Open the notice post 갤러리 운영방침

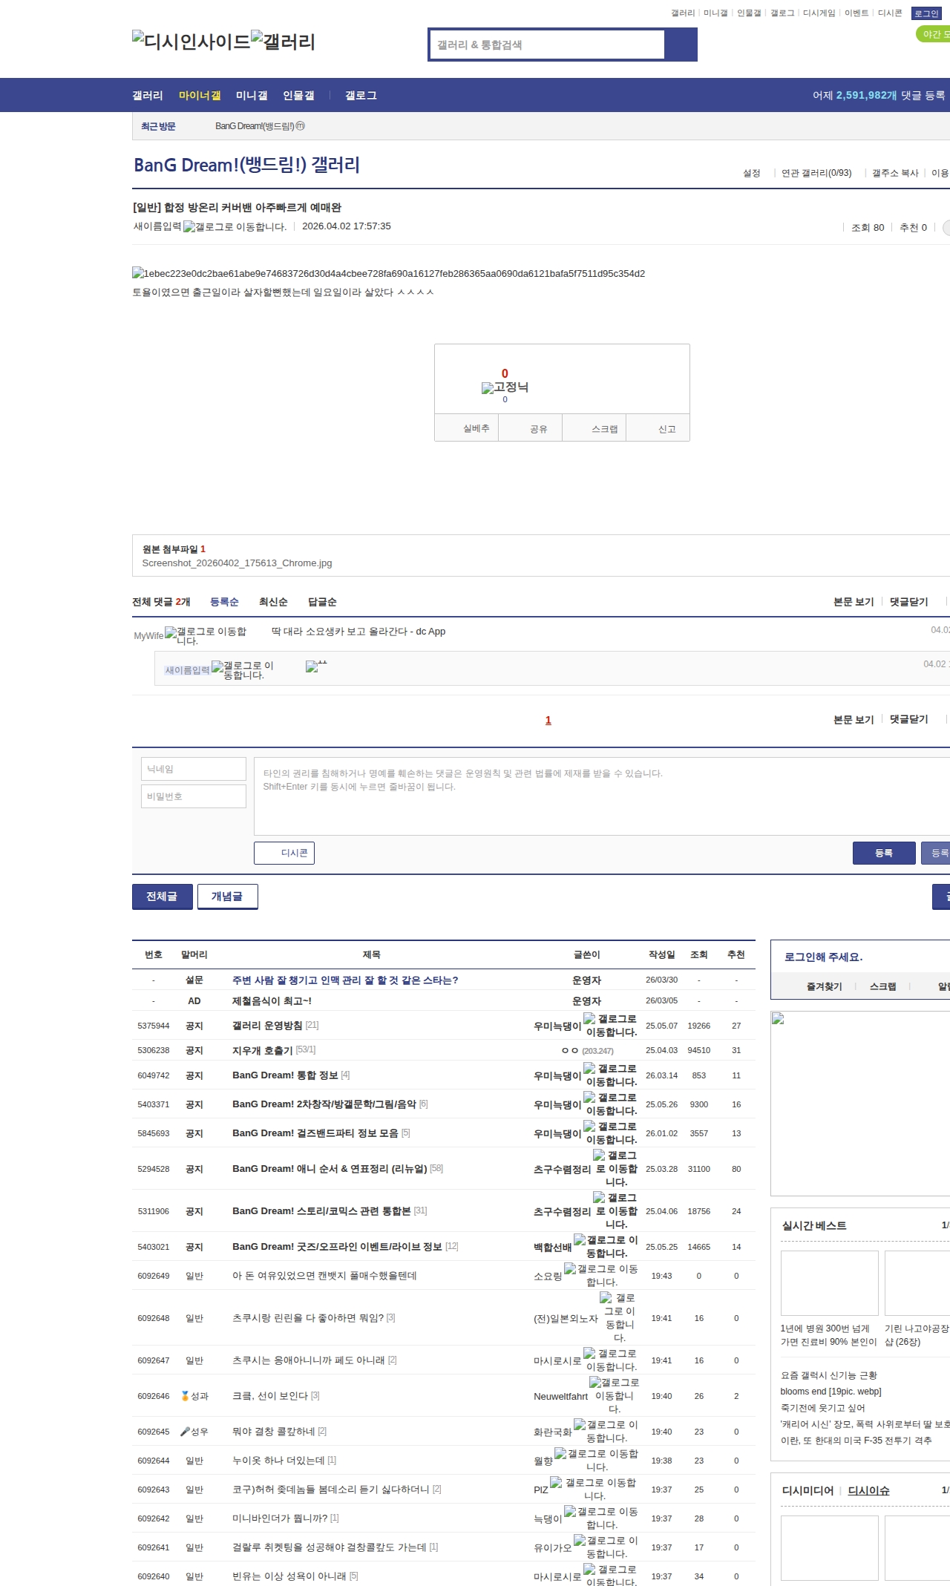[x=267, y=1026]
